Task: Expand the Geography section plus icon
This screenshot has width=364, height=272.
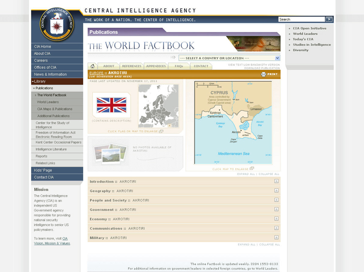Action: (x=276, y=191)
